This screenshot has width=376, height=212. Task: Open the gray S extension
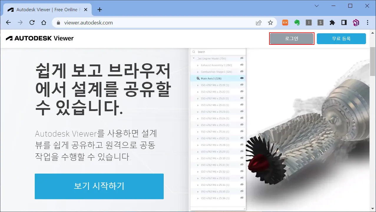click(320, 22)
